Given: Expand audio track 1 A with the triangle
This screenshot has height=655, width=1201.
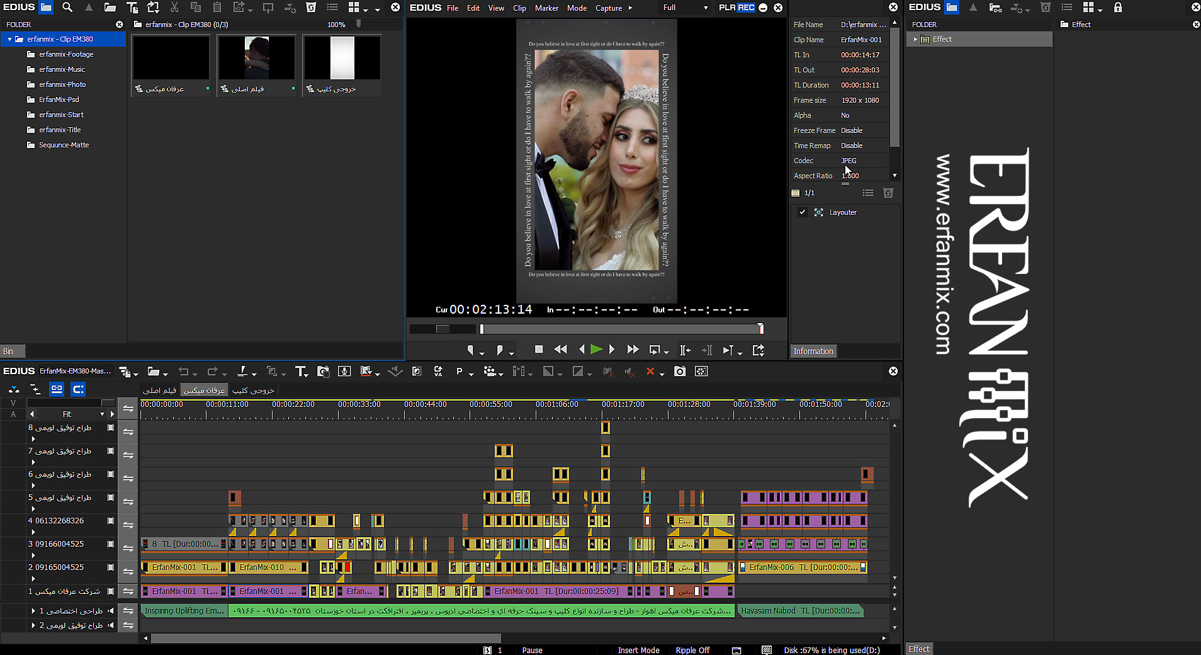Looking at the screenshot, I should tap(33, 611).
